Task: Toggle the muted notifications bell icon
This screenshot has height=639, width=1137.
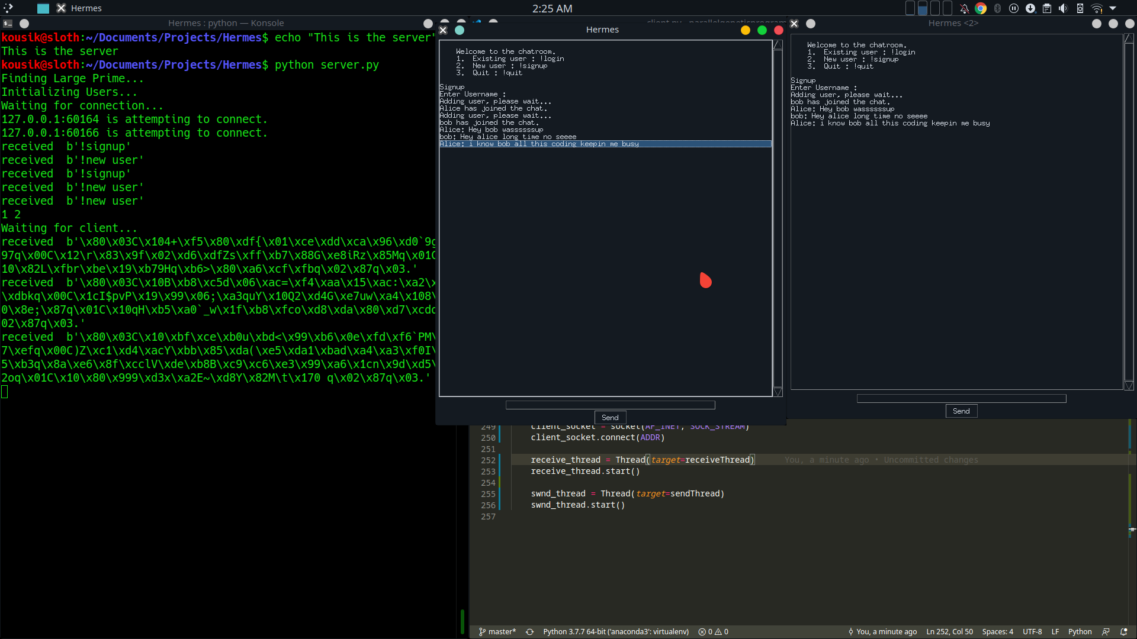Action: [964, 8]
